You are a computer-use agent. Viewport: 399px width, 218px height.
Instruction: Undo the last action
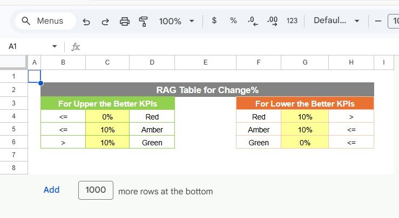pos(86,22)
